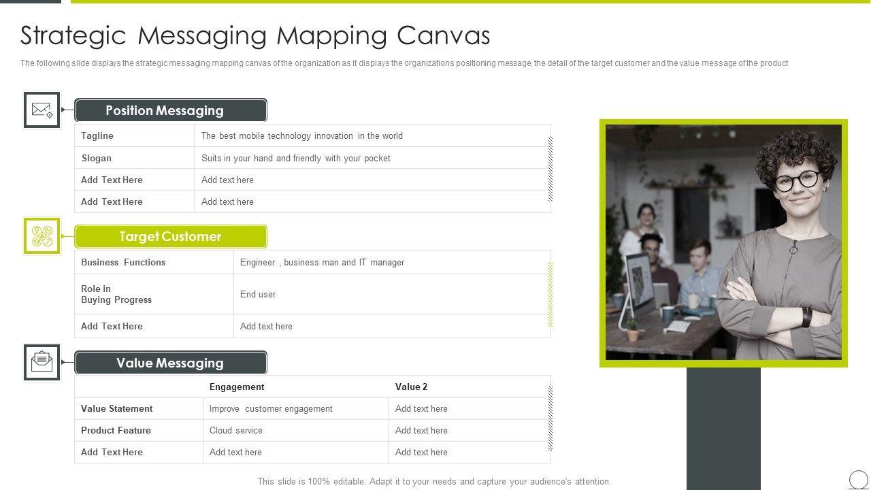The width and height of the screenshot is (871, 490).
Task: Select the Value 2 column header
Action: tap(411, 387)
